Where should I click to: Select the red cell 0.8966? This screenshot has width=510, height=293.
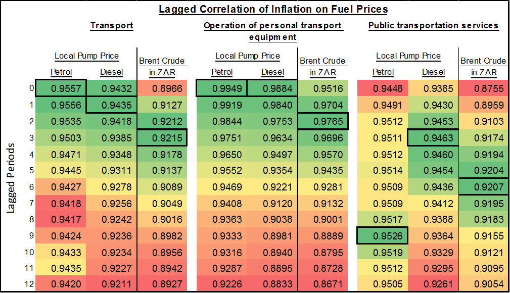(162, 88)
